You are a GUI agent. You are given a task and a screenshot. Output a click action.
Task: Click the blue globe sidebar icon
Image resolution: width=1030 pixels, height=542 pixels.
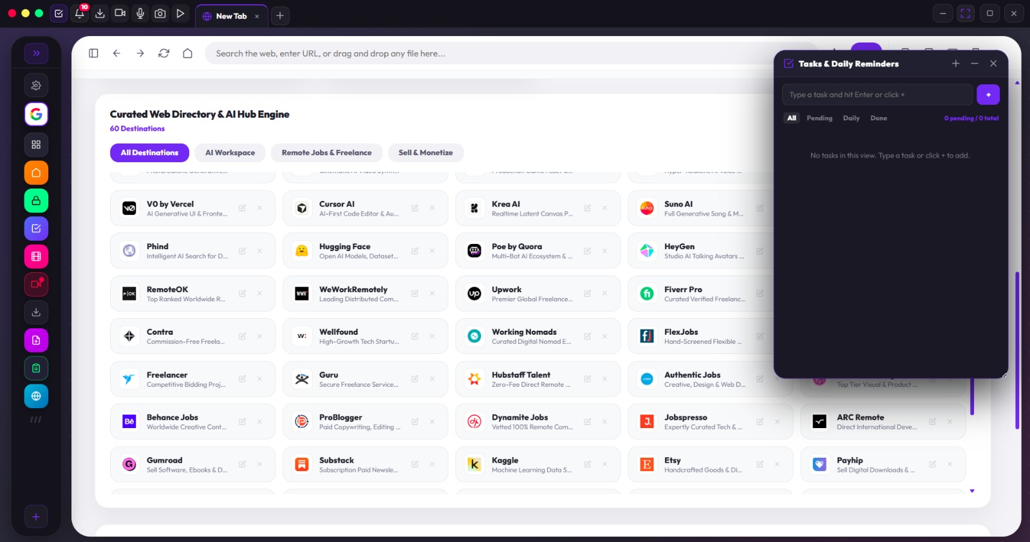click(x=36, y=396)
